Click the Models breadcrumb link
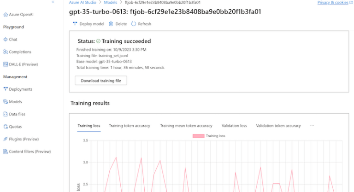The image size is (354, 192). pos(110,3)
